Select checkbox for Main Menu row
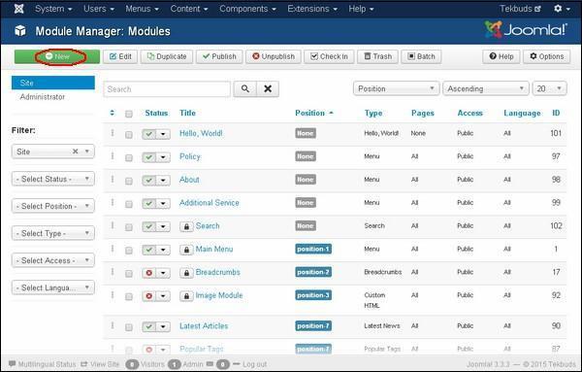582x372 pixels. click(129, 251)
